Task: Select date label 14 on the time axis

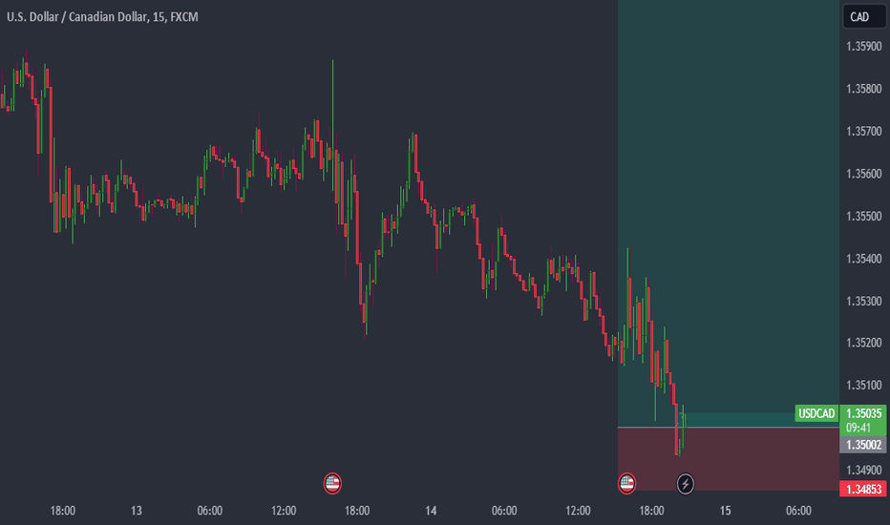Action: point(431,511)
